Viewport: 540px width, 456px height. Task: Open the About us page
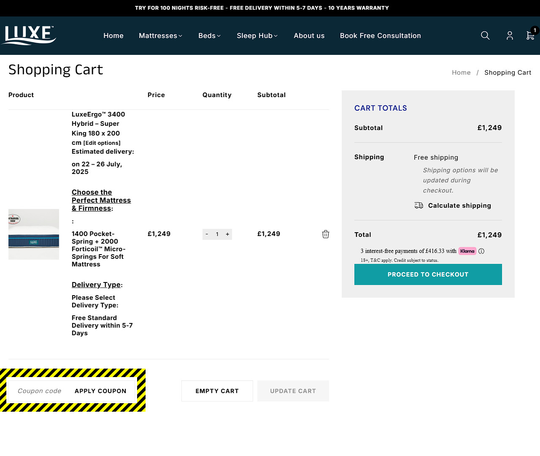pos(309,36)
